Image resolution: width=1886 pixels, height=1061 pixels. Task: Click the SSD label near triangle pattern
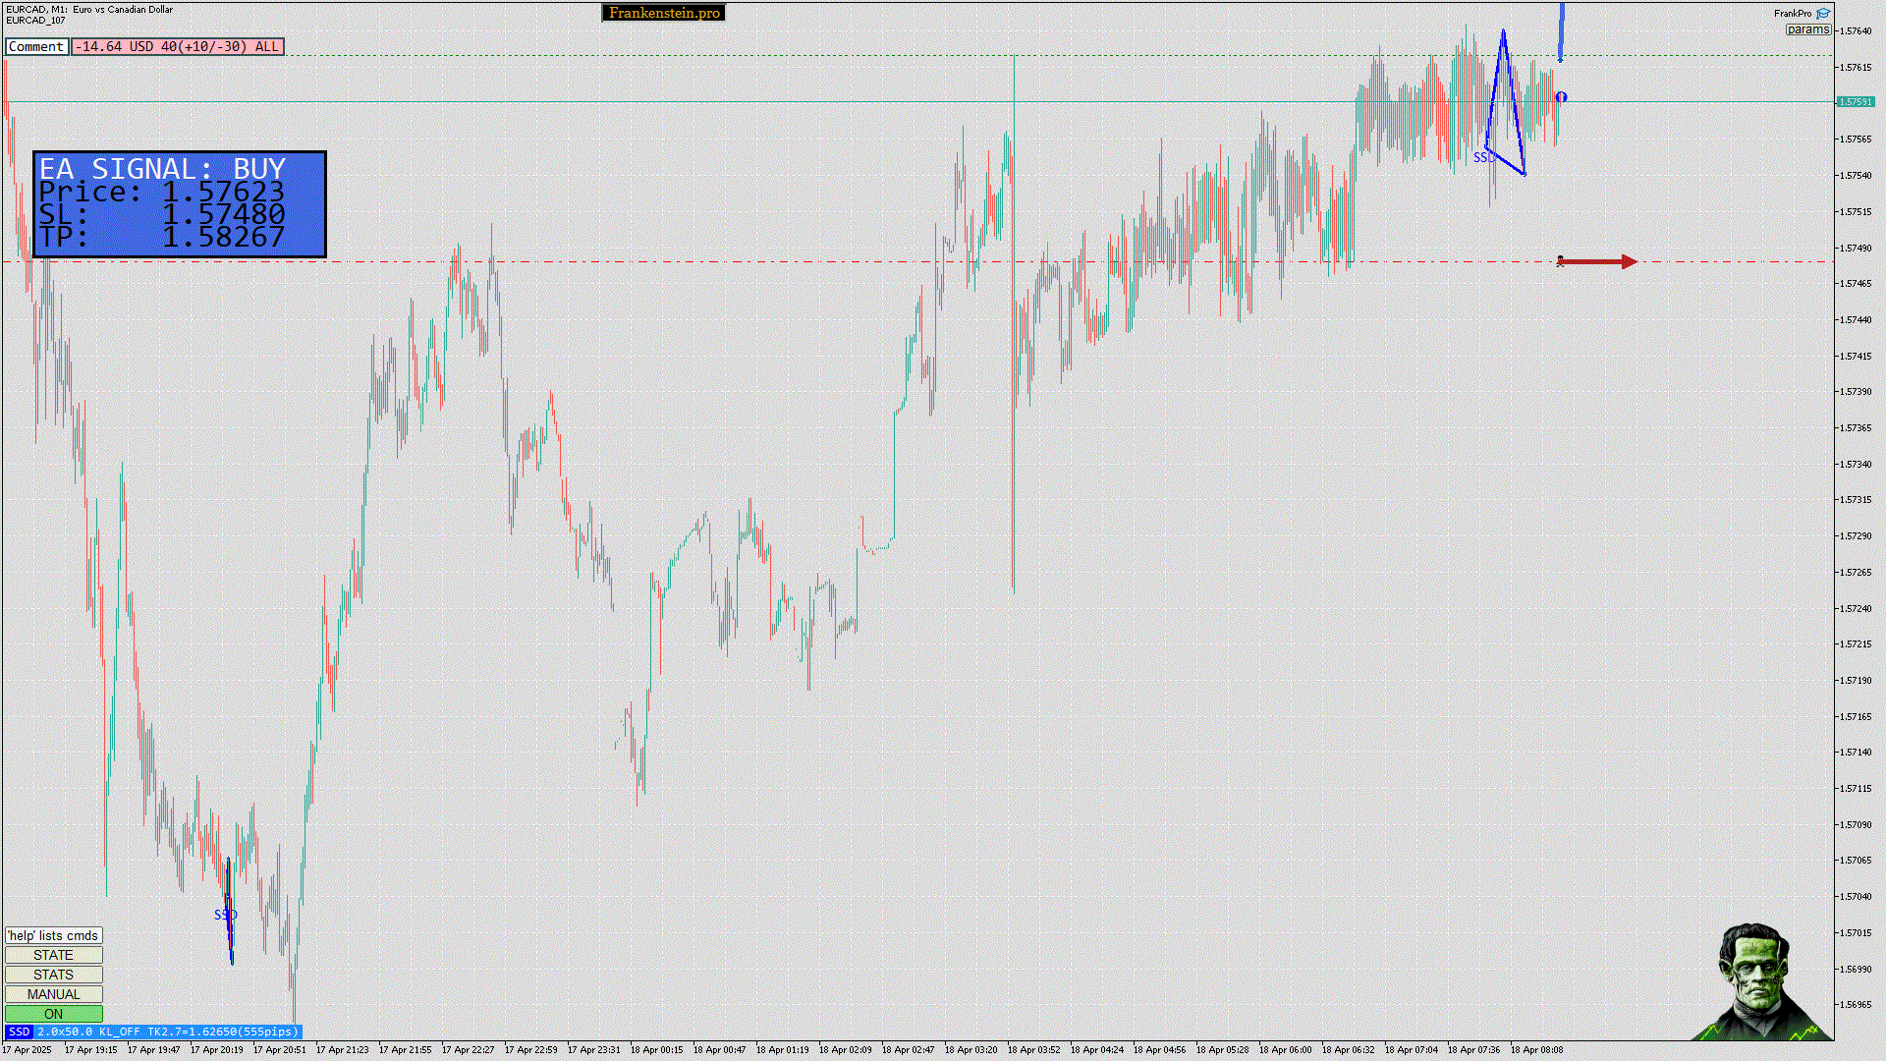pos(1482,158)
